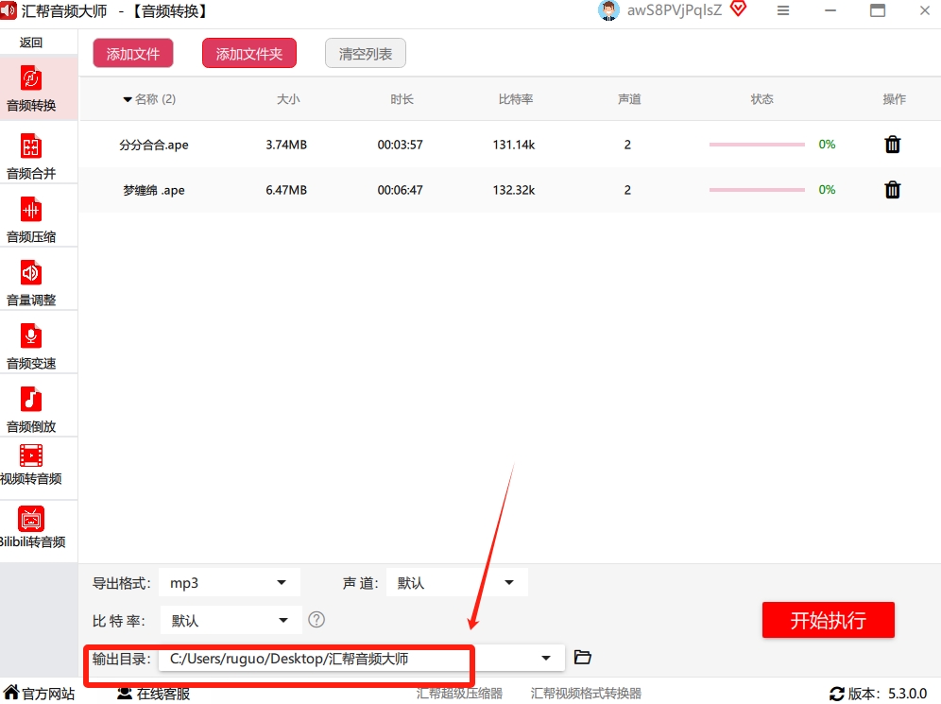Click the 返回 back item
Viewport: 941px width, 704px height.
click(x=31, y=42)
